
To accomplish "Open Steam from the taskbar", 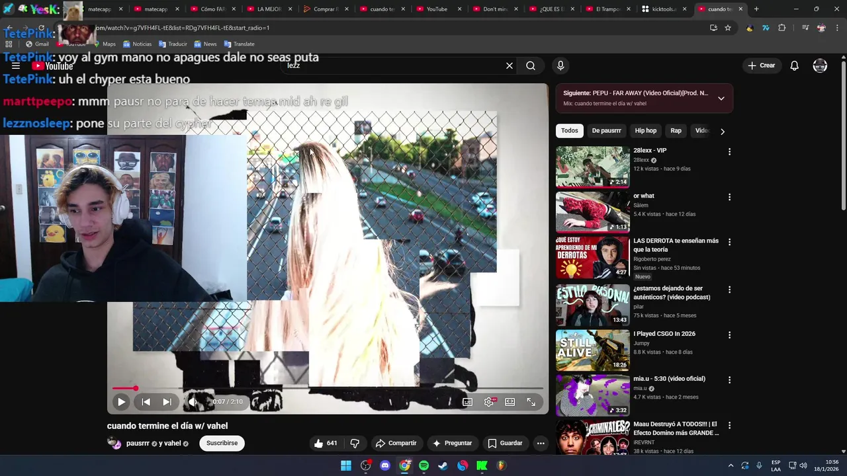I will (x=443, y=465).
